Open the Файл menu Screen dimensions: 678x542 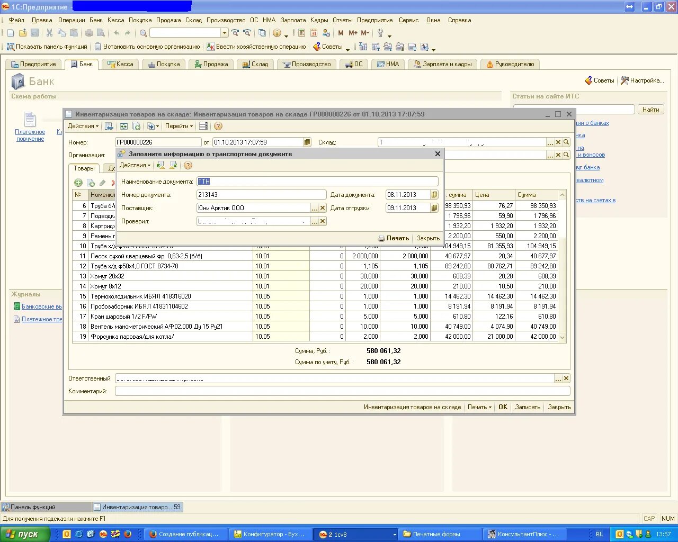tap(16, 20)
